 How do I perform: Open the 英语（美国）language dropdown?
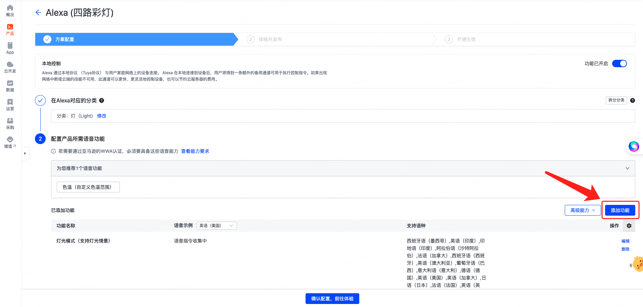click(217, 226)
